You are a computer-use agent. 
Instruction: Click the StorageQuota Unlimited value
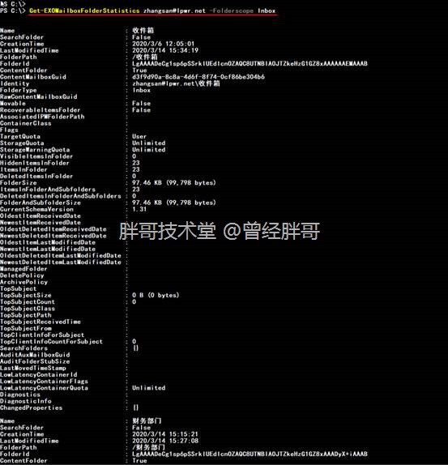(x=149, y=143)
